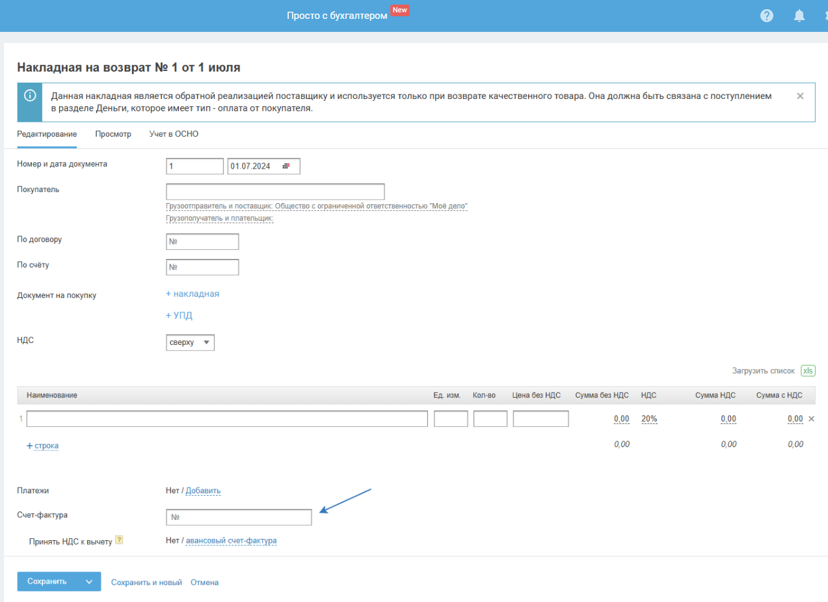Open the Грузополучатель и плательщик link
The height and width of the screenshot is (602, 828).
pos(220,219)
